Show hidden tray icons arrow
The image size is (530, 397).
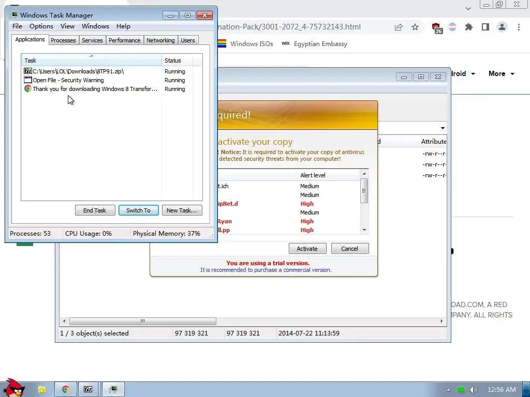pos(448,390)
